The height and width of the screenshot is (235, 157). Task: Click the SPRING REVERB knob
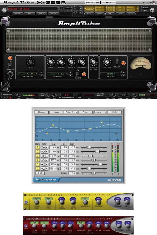coord(94,62)
